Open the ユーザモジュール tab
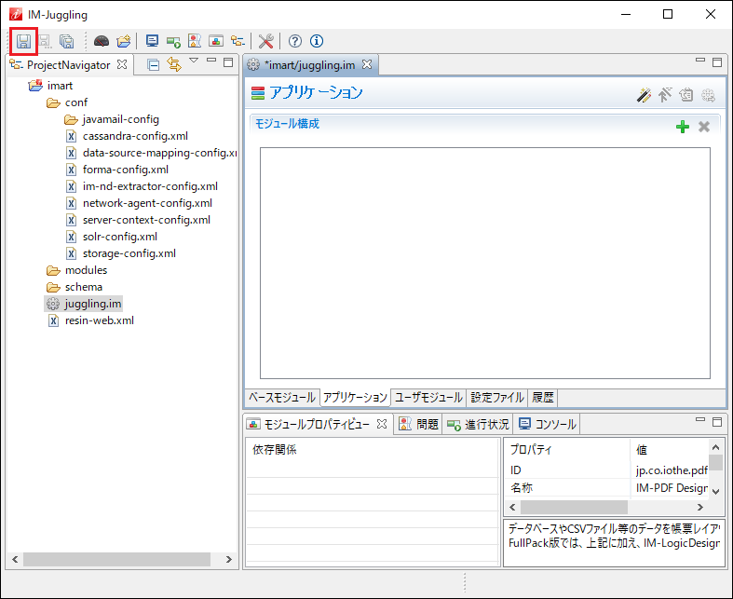733x599 pixels. pos(428,397)
